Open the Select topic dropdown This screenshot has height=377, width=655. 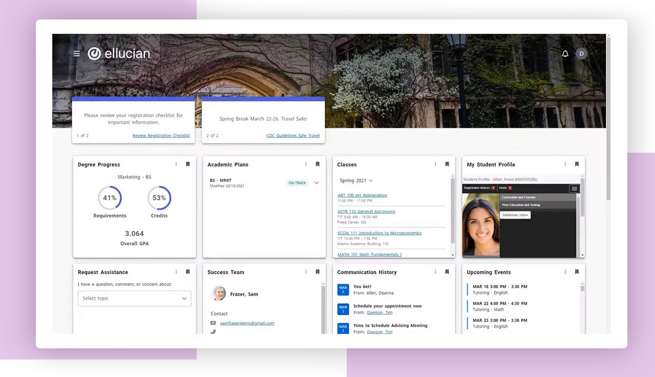coord(134,299)
